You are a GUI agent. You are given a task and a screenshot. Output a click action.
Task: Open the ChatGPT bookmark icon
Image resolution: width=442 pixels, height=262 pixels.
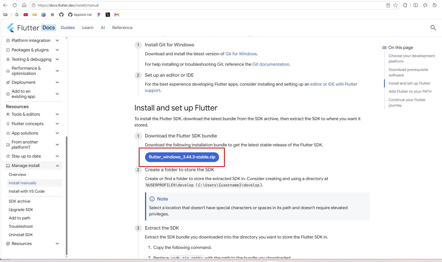[52, 15]
